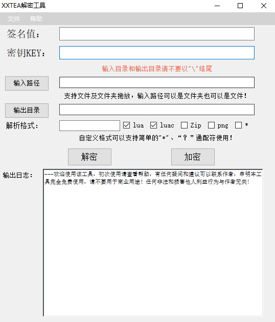Viewport: 275px width, 322px height.
Task: Open the 文件 menu
Action: coord(14,19)
